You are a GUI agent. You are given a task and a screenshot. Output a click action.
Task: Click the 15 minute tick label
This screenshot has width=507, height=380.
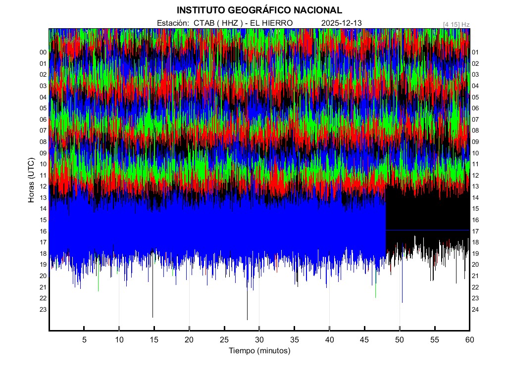[154, 340]
